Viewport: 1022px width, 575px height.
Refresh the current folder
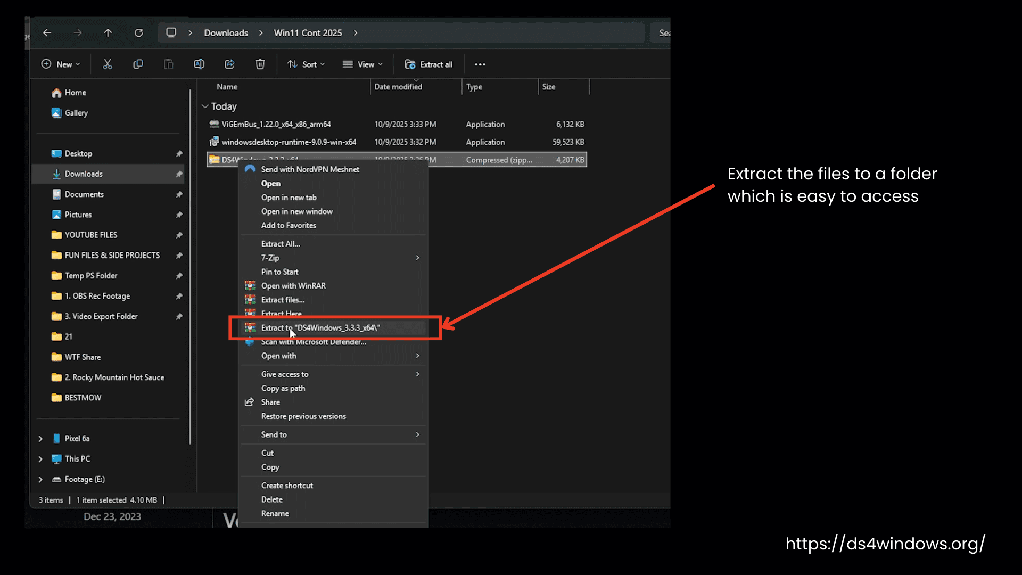[138, 33]
